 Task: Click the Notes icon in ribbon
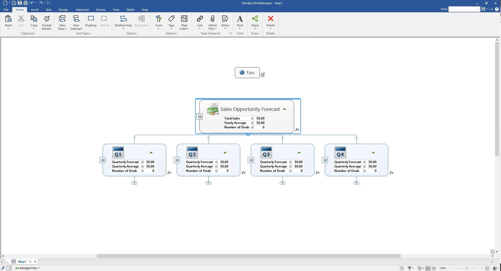click(x=225, y=19)
